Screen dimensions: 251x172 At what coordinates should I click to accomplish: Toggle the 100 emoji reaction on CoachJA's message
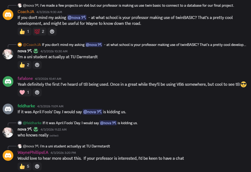39,32
